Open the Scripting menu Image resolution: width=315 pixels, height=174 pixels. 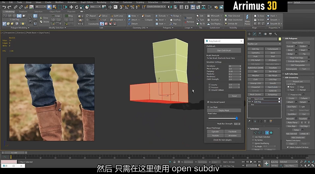(140, 2)
